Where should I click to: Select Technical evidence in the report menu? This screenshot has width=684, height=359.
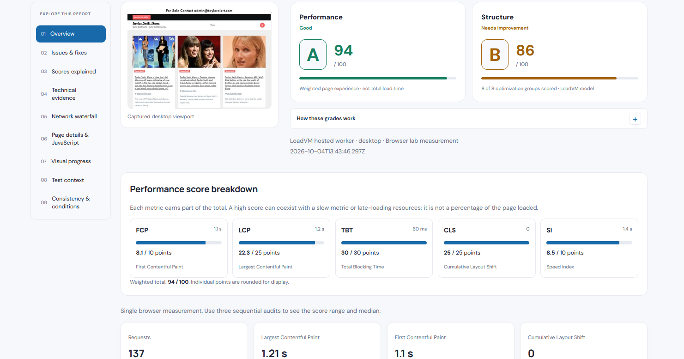pos(71,94)
